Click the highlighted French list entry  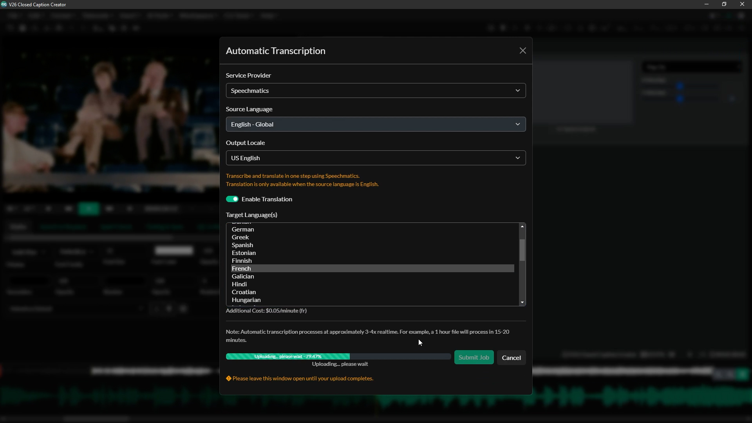[372, 269]
